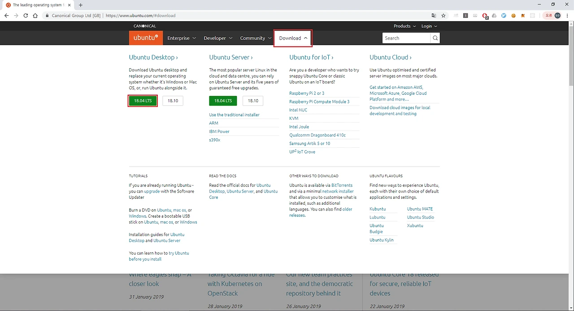Open the Products dropdown in the top bar
574x311 pixels.
click(405, 26)
